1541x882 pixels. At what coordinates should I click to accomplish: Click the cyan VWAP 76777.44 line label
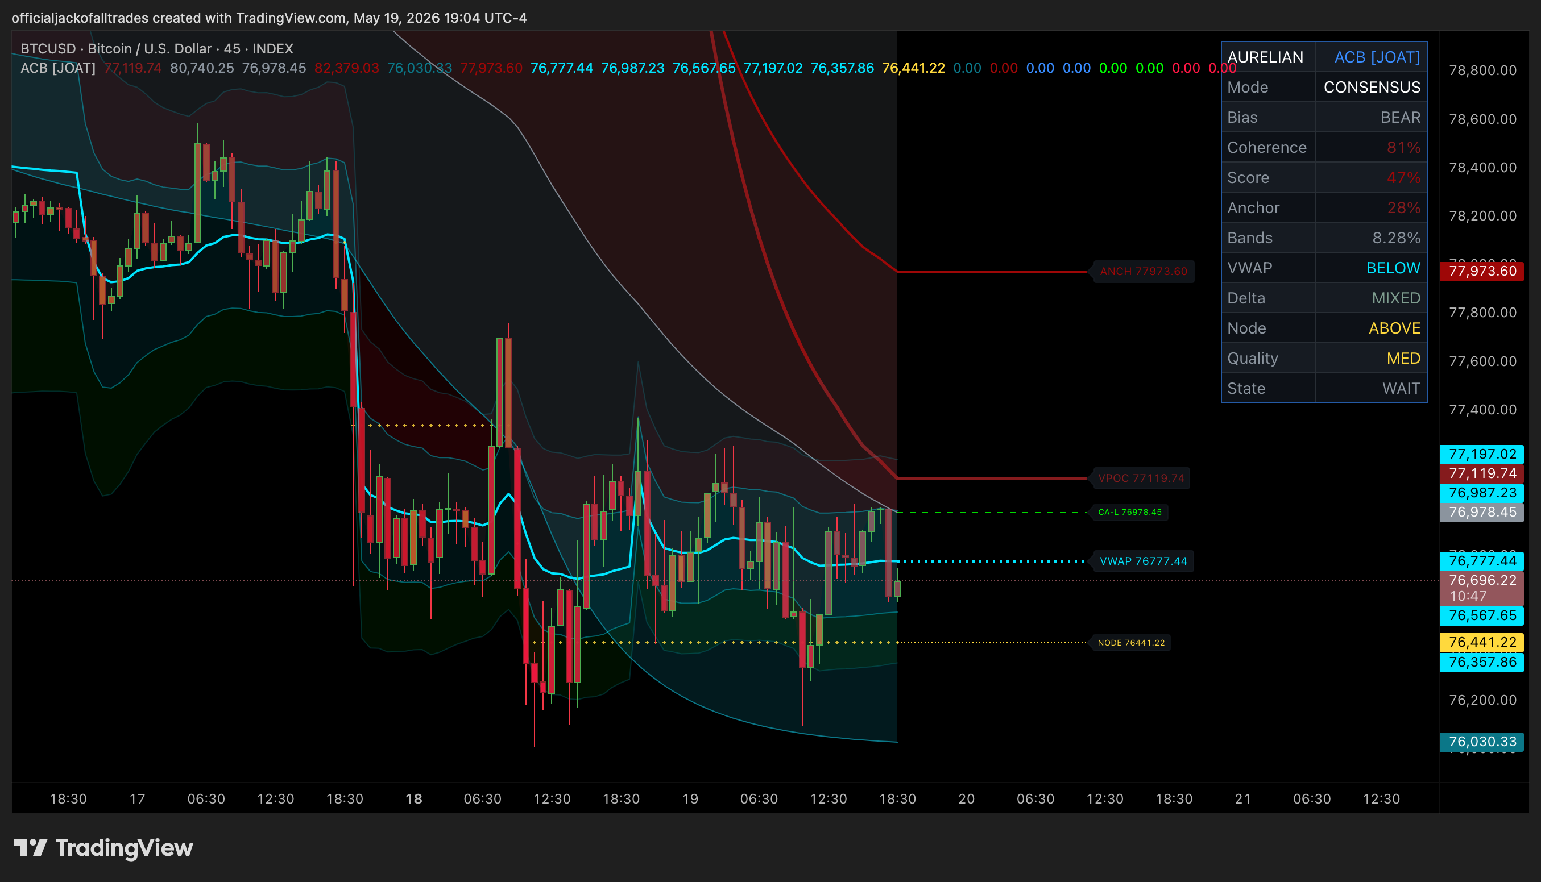[1142, 561]
